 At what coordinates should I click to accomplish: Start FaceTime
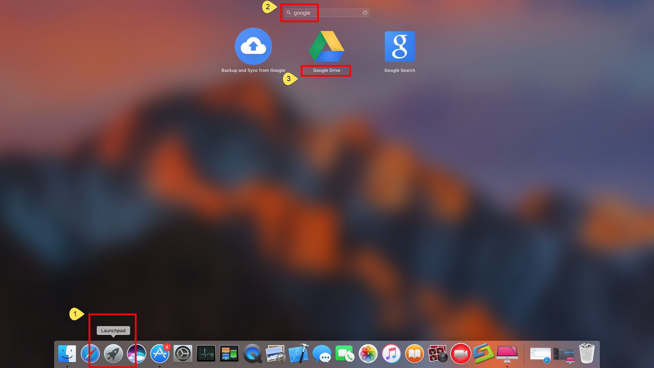click(x=345, y=354)
